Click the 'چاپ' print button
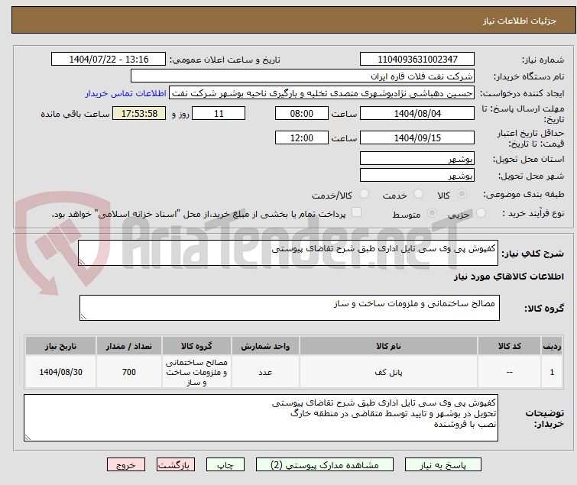The width and height of the screenshot is (577, 485). [225, 465]
